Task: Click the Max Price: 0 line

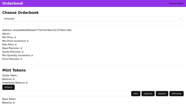Action: coord(9,44)
